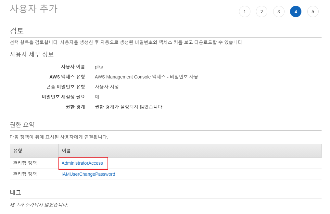
Task: Click the 사용자 추가 page title
Action: coord(33,9)
